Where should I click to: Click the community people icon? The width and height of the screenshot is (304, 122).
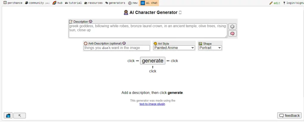tap(26, 3)
